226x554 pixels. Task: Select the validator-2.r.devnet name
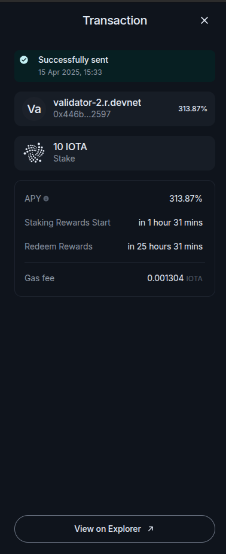[97, 102]
